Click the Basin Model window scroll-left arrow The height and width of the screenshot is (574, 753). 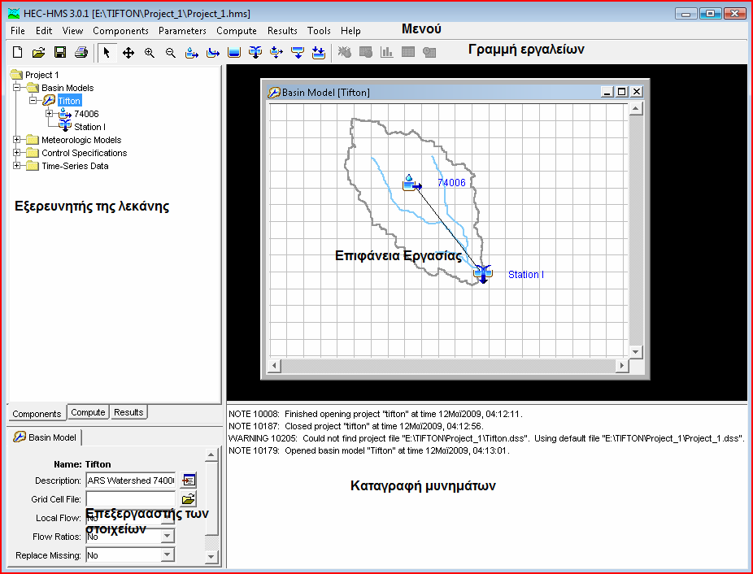(274, 366)
